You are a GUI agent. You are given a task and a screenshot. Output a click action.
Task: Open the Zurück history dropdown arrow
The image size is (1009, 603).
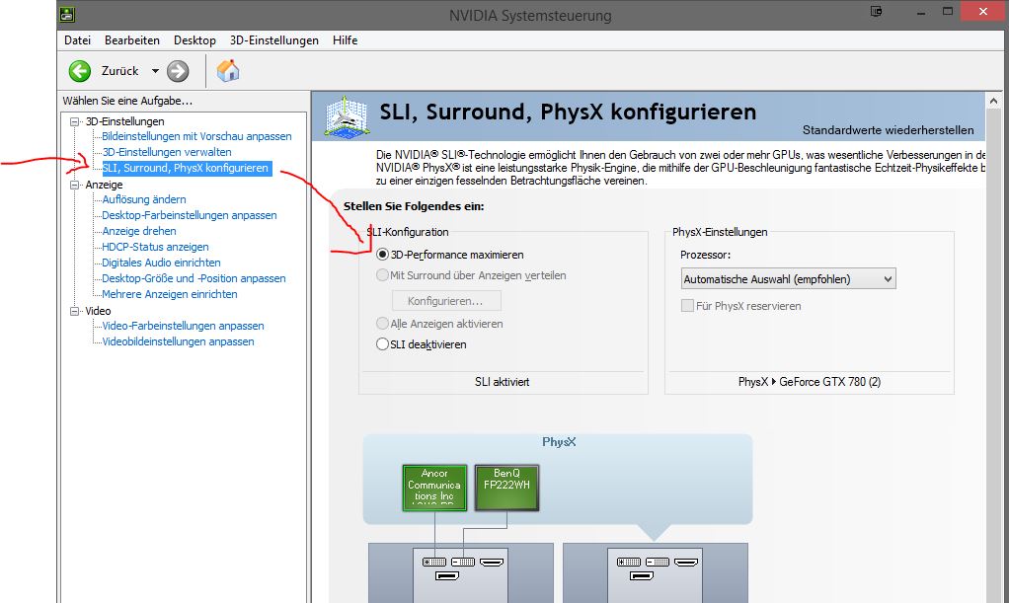click(x=155, y=71)
